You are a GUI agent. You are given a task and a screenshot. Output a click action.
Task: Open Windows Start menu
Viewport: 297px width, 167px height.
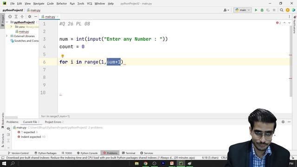tap(4, 163)
